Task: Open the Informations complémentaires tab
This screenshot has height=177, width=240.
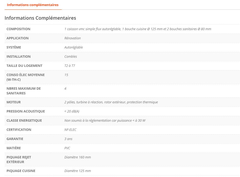Action: tap(33, 5)
